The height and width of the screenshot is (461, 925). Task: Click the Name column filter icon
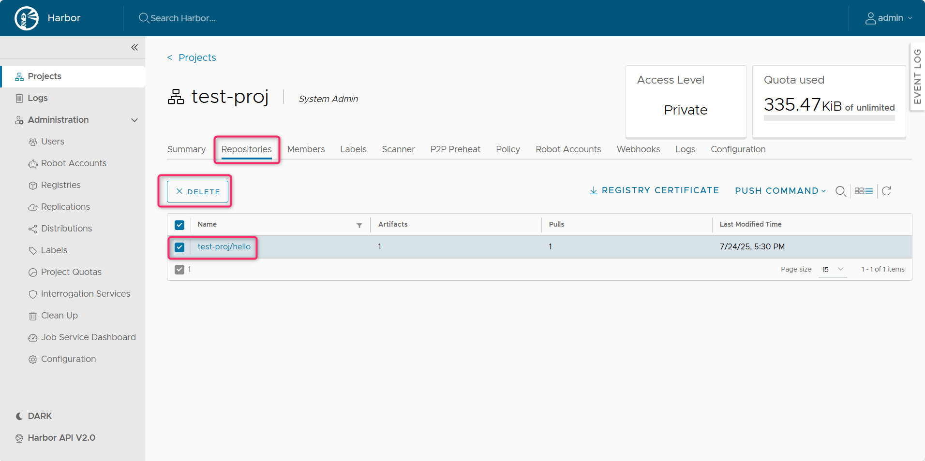click(x=359, y=225)
